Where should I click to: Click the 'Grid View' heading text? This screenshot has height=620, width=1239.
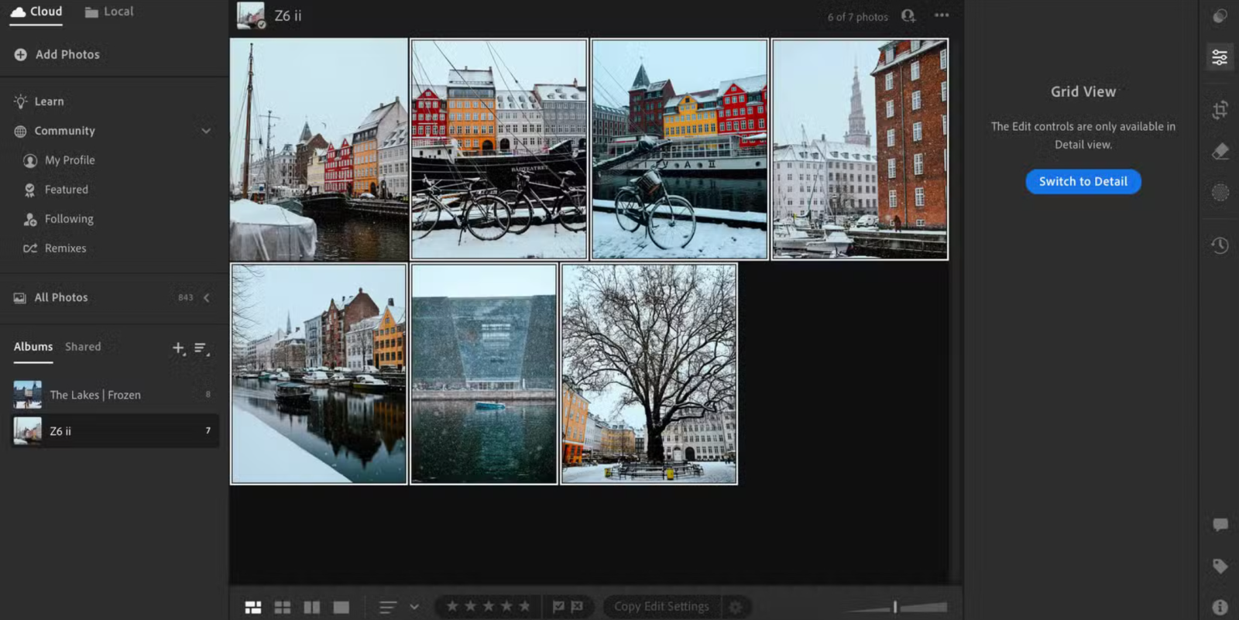coord(1083,91)
